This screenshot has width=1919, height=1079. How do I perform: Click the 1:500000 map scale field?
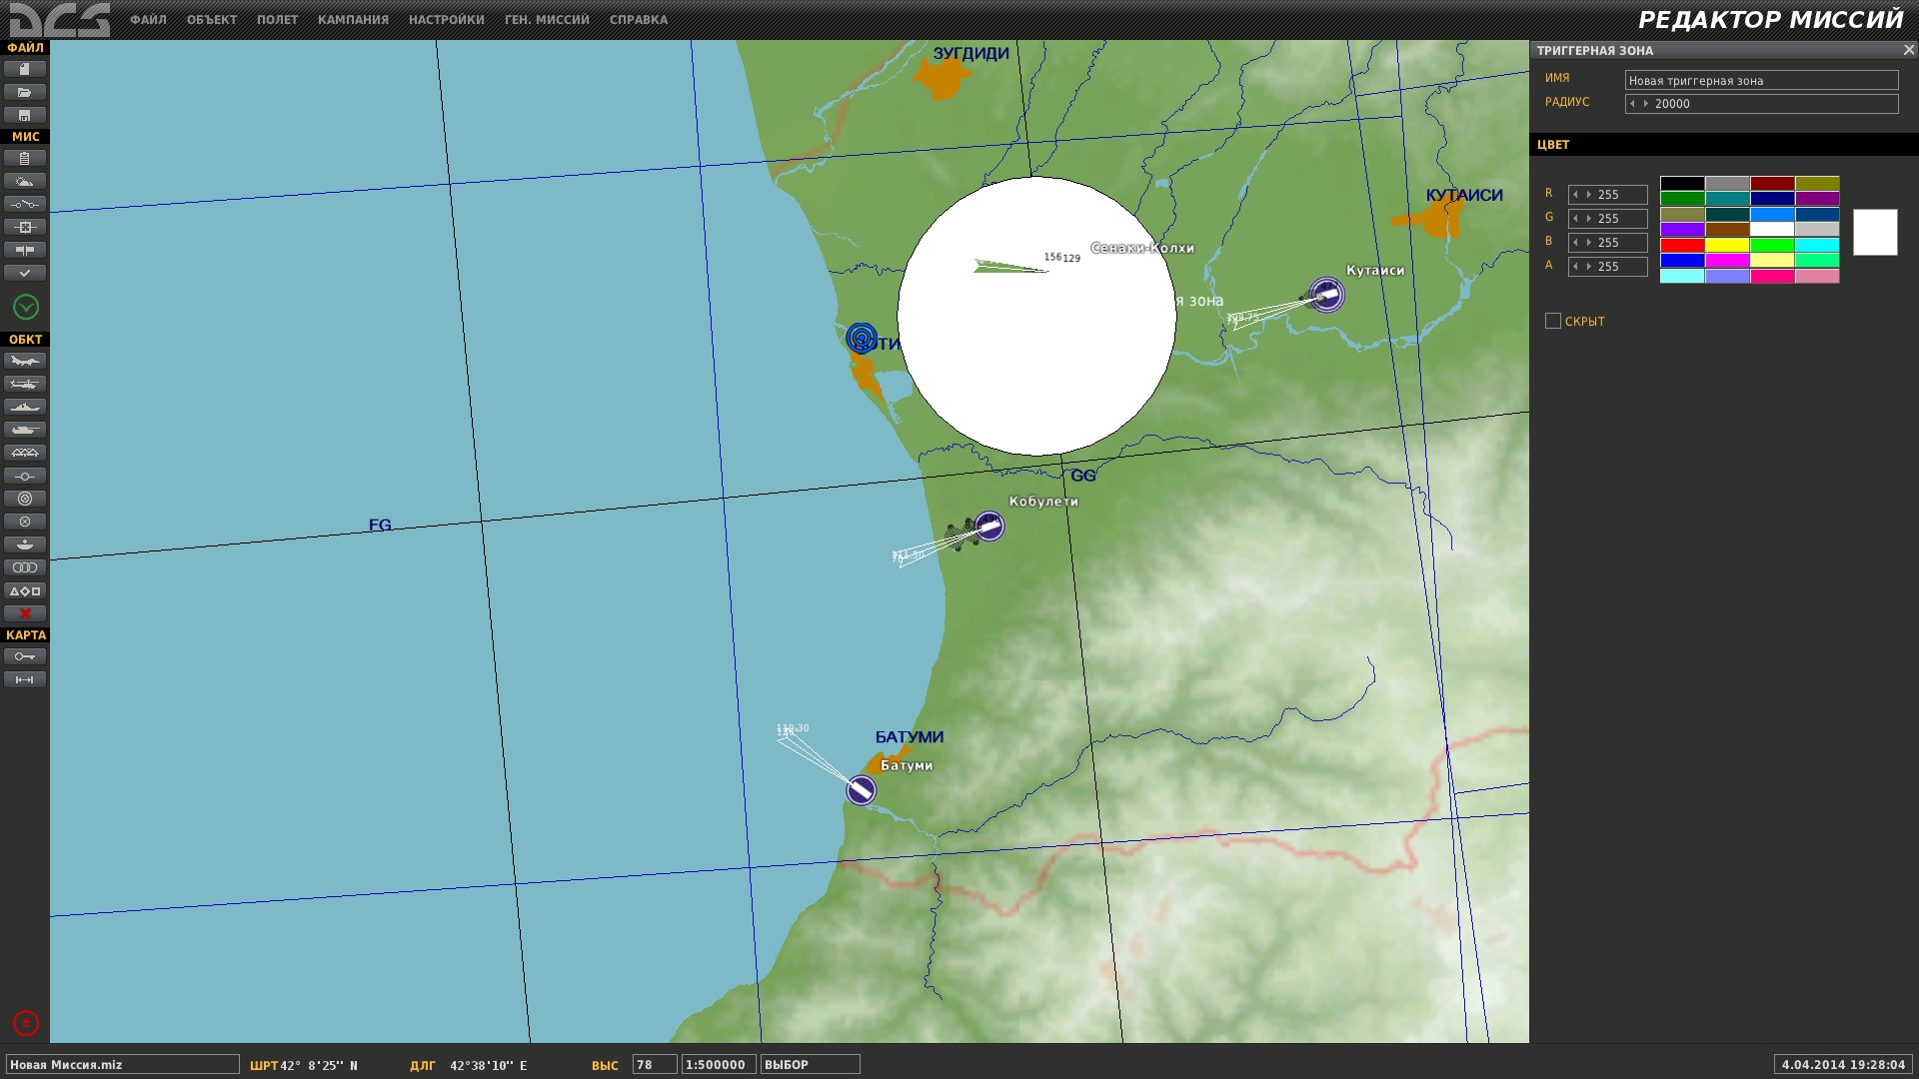pyautogui.click(x=718, y=1065)
